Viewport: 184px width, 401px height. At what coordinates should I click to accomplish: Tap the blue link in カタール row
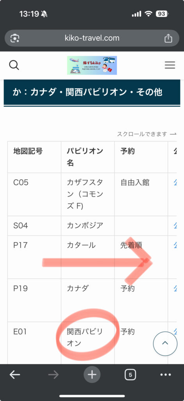pyautogui.click(x=175, y=245)
